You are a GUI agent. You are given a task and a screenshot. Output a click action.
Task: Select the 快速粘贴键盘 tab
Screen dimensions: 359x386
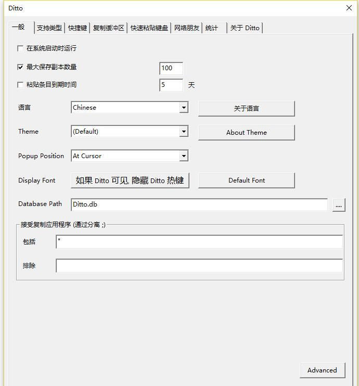pyautogui.click(x=149, y=28)
